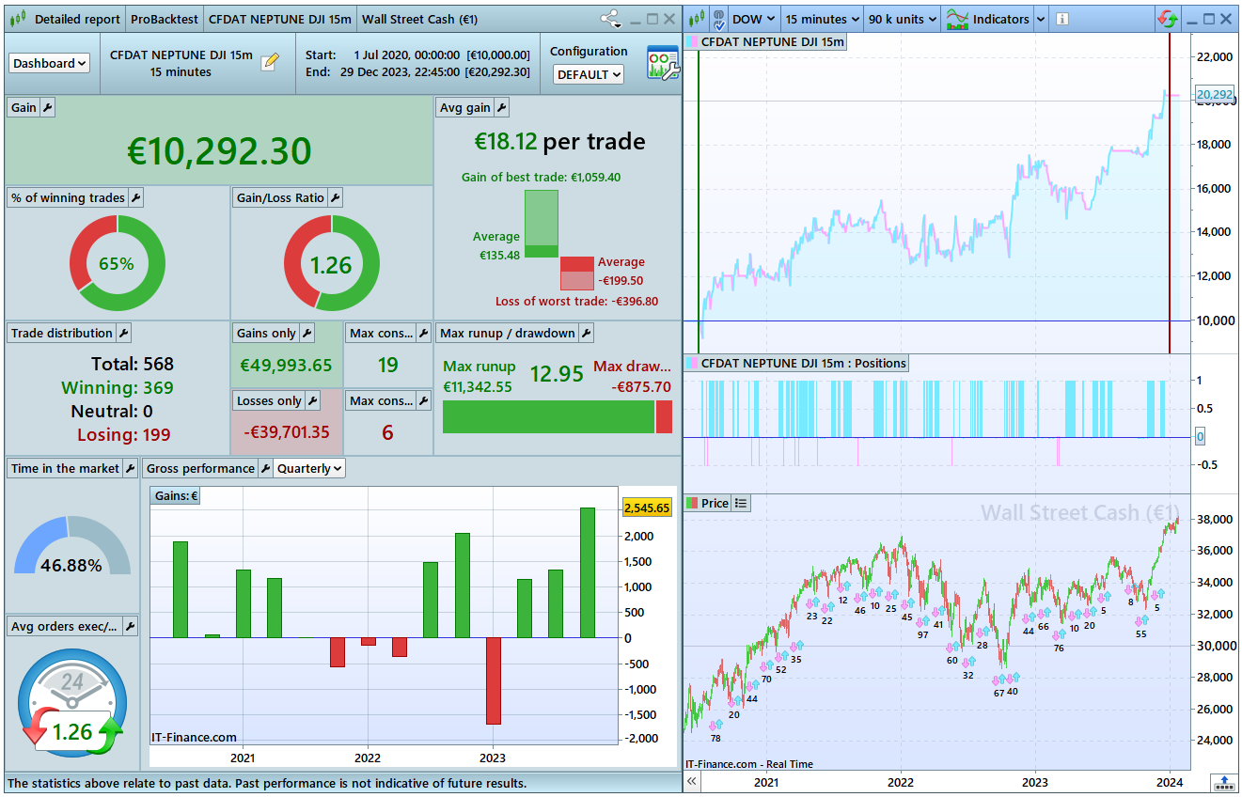This screenshot has height=797, width=1242.
Task: Click the red-green sync arrows icon in chart
Action: [x=1167, y=19]
